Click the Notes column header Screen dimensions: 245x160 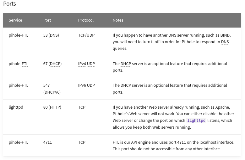click(118, 20)
